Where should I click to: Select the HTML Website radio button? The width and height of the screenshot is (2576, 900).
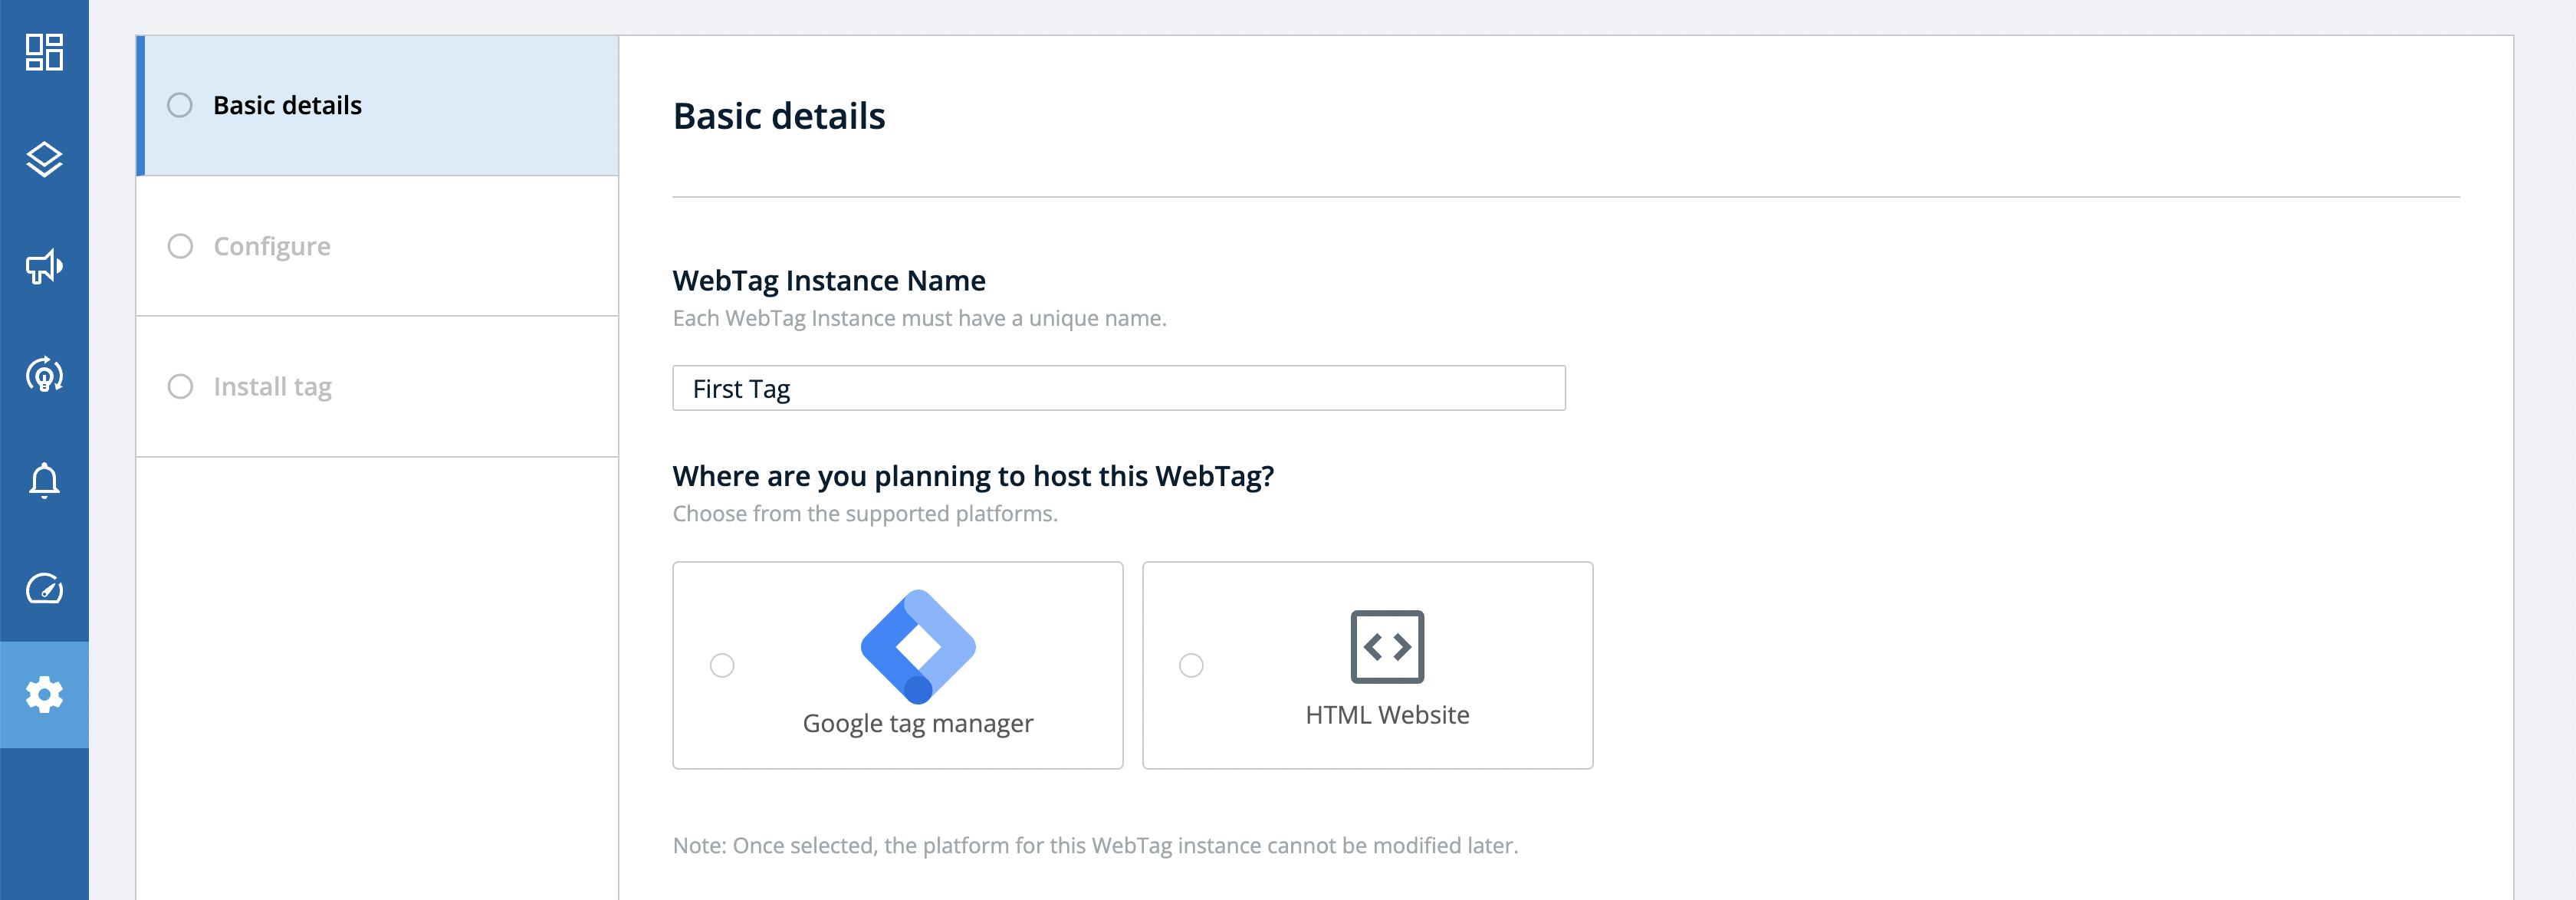(1191, 665)
